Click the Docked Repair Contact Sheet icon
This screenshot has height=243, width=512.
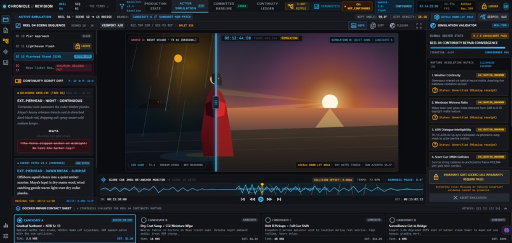(18, 209)
